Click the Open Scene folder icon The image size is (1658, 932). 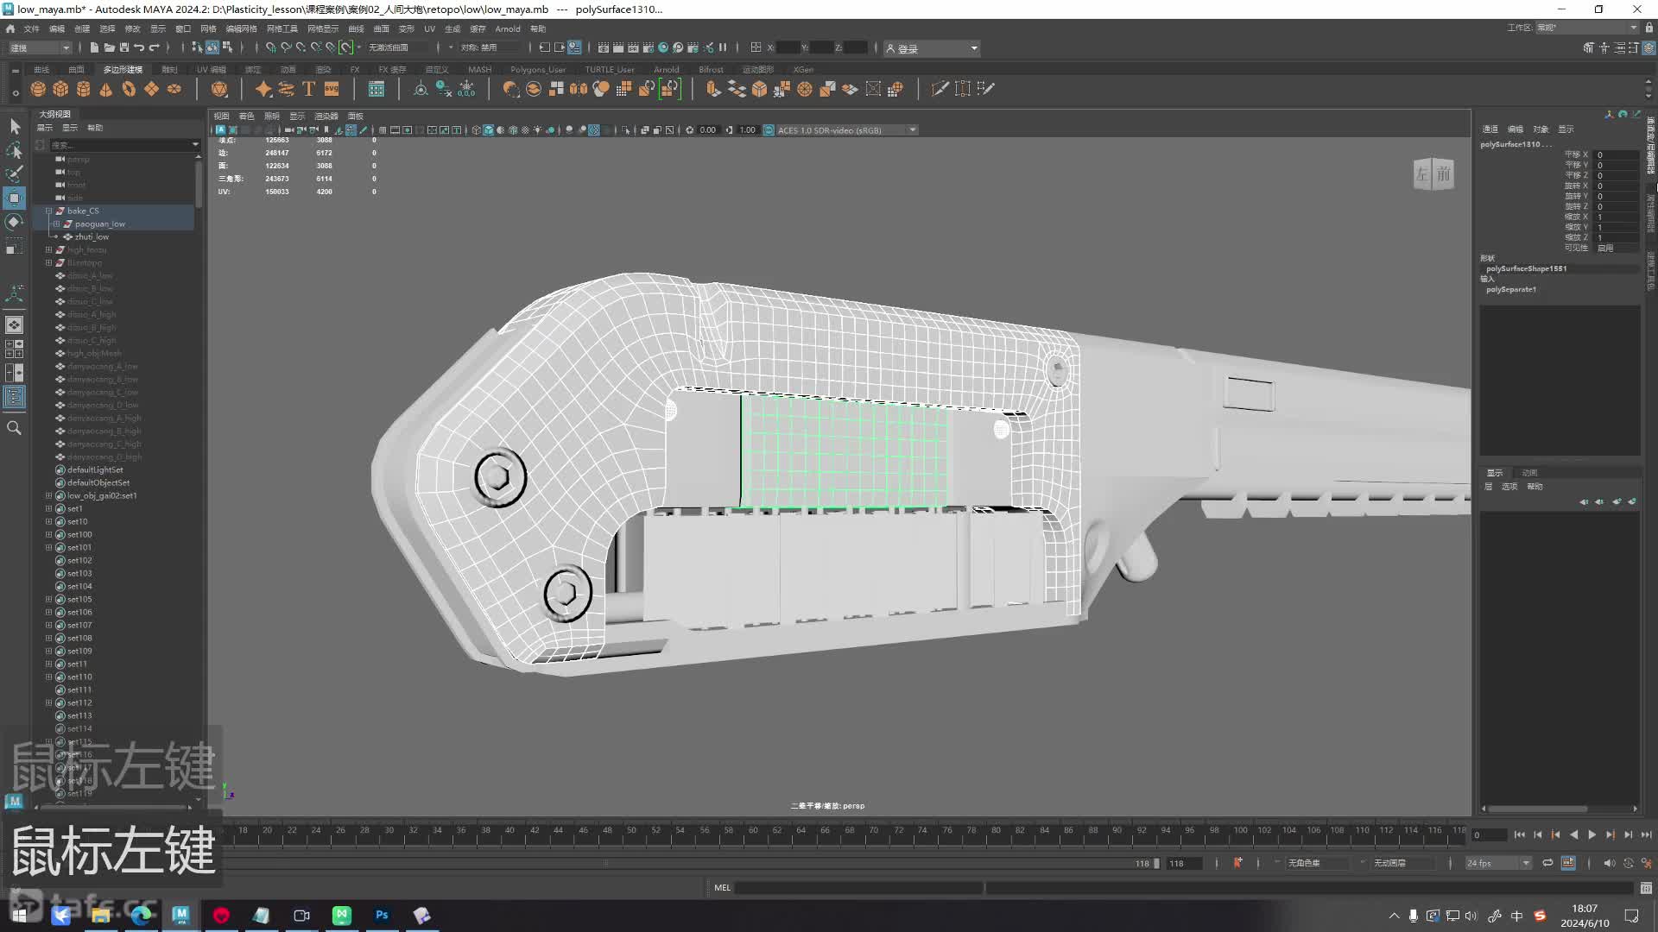coord(110,47)
